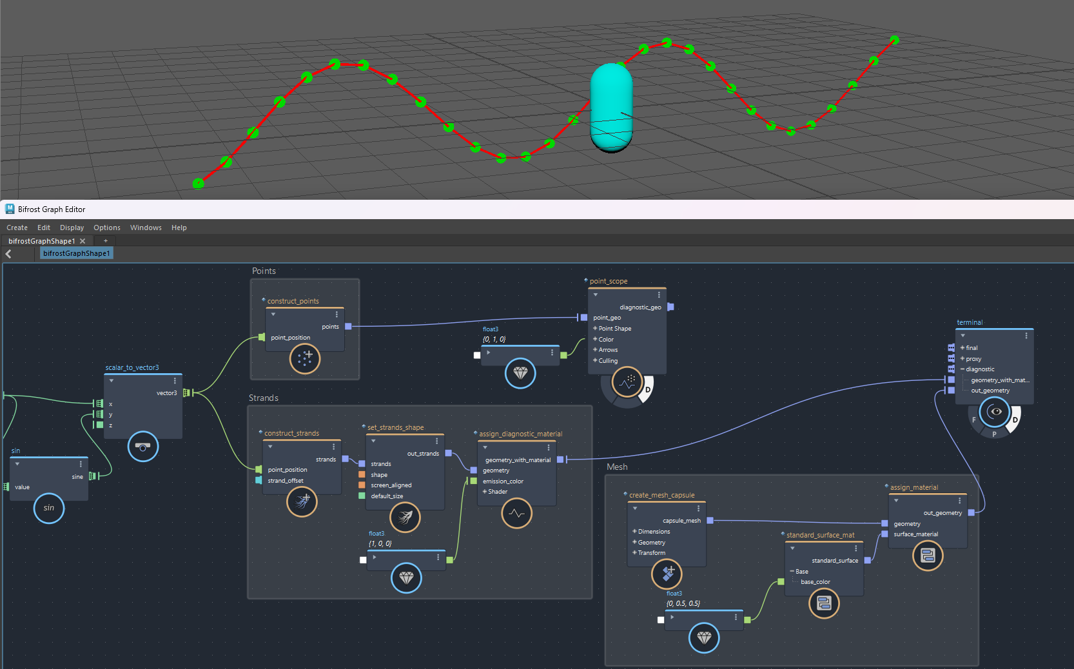
Task: Click the assign_diagnostic_material node icon
Action: tap(517, 514)
